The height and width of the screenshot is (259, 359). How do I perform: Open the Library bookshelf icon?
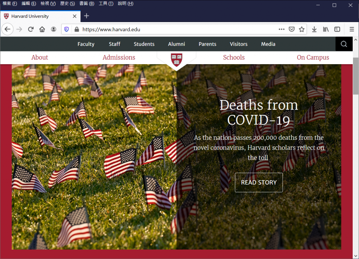pos(326,29)
